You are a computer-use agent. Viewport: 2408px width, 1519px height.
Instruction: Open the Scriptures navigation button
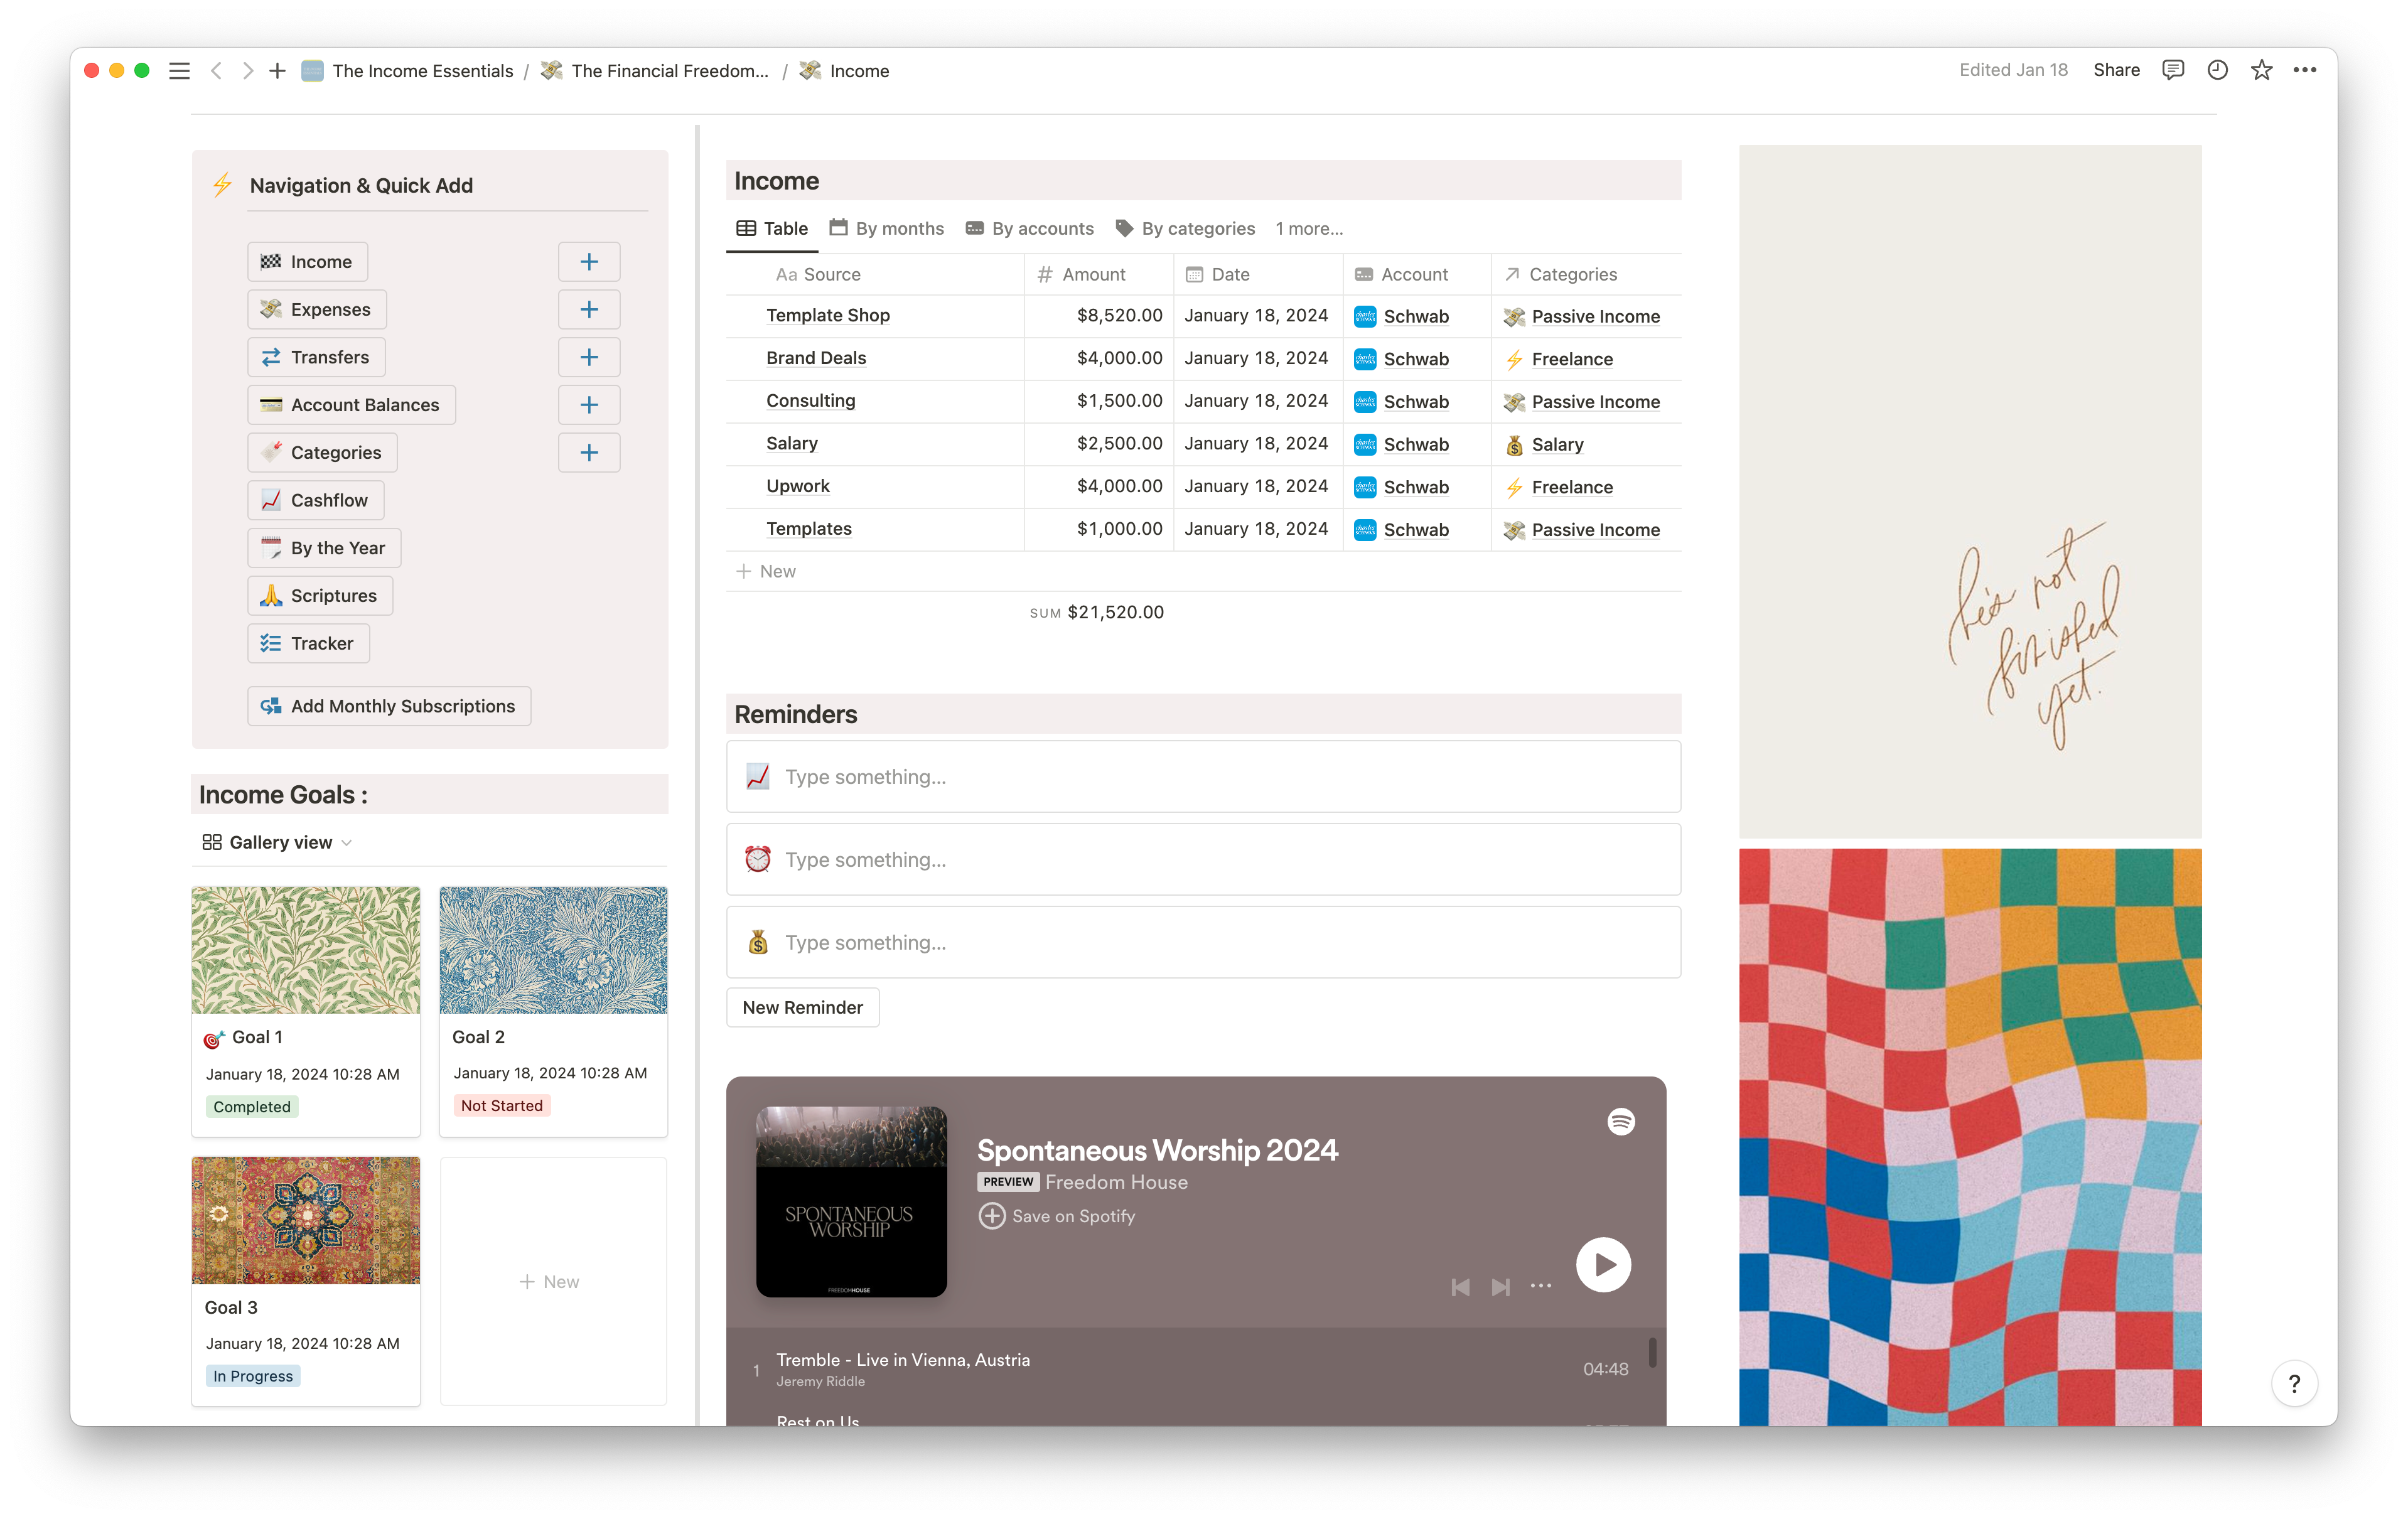coord(320,596)
